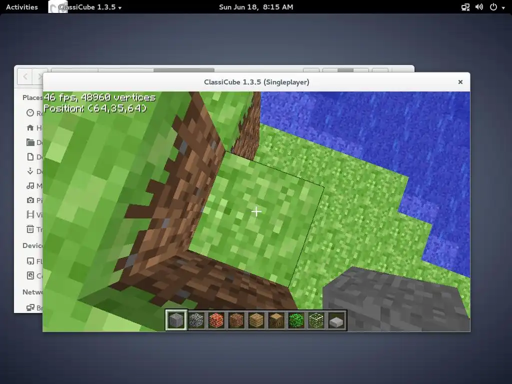
Task: Click the power icon in top bar
Action: 493,7
